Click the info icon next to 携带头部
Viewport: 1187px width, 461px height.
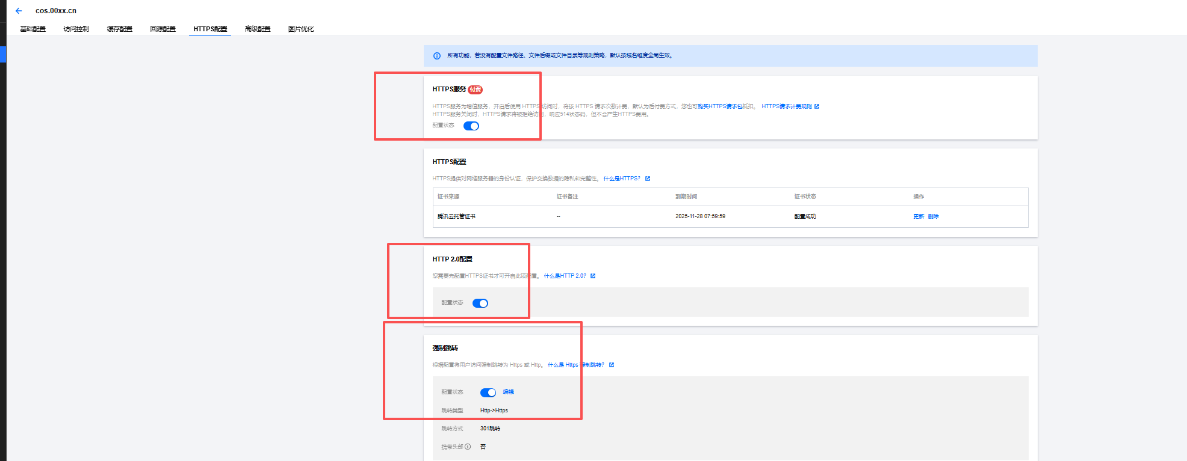468,447
